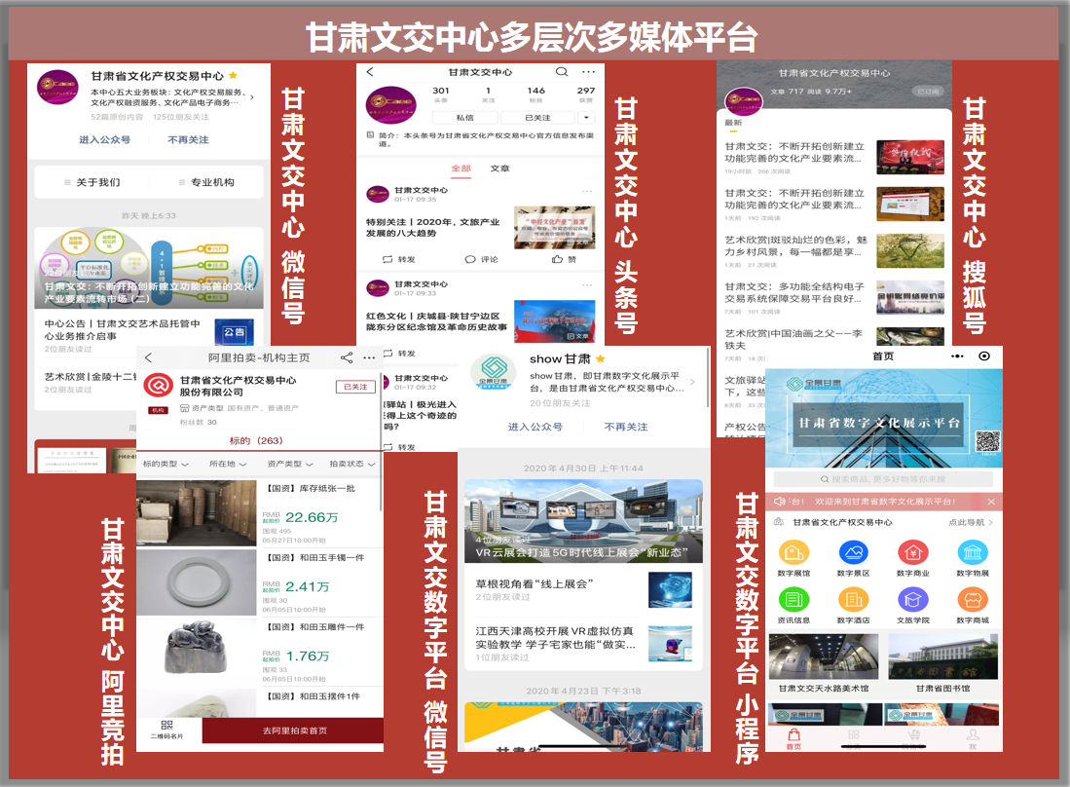
Task: Open the 资产类型 filter dropdown
Action: click(x=290, y=465)
